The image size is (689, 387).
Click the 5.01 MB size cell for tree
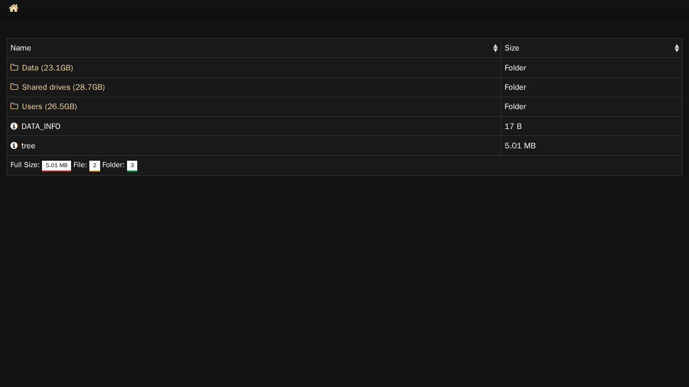tap(520, 146)
